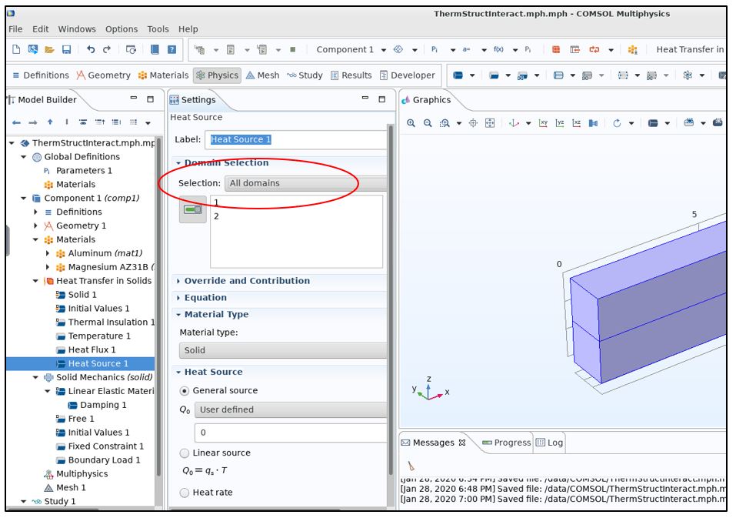Click the Q0 value field containing 0
This screenshot has height=518, width=736.
point(291,433)
